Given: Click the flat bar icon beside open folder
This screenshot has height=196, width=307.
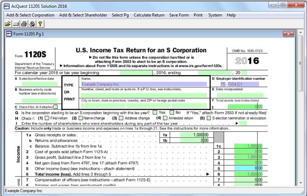Looking at the screenshot, I should 16,24.
